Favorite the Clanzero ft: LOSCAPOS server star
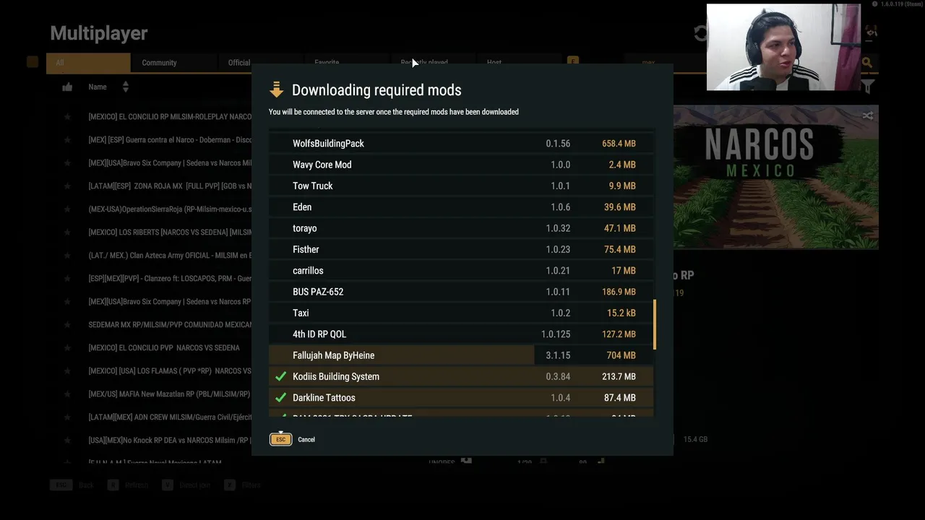The height and width of the screenshot is (520, 925). point(67,278)
